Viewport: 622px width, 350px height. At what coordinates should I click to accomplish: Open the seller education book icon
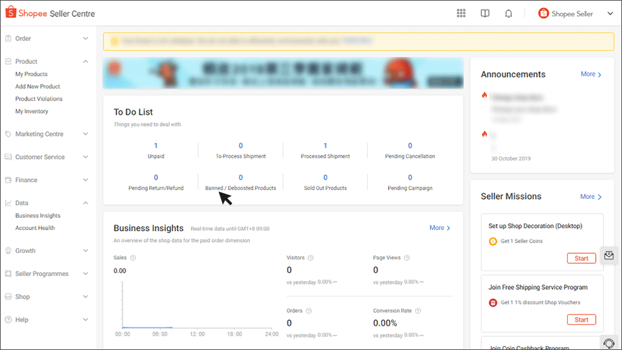pyautogui.click(x=485, y=14)
